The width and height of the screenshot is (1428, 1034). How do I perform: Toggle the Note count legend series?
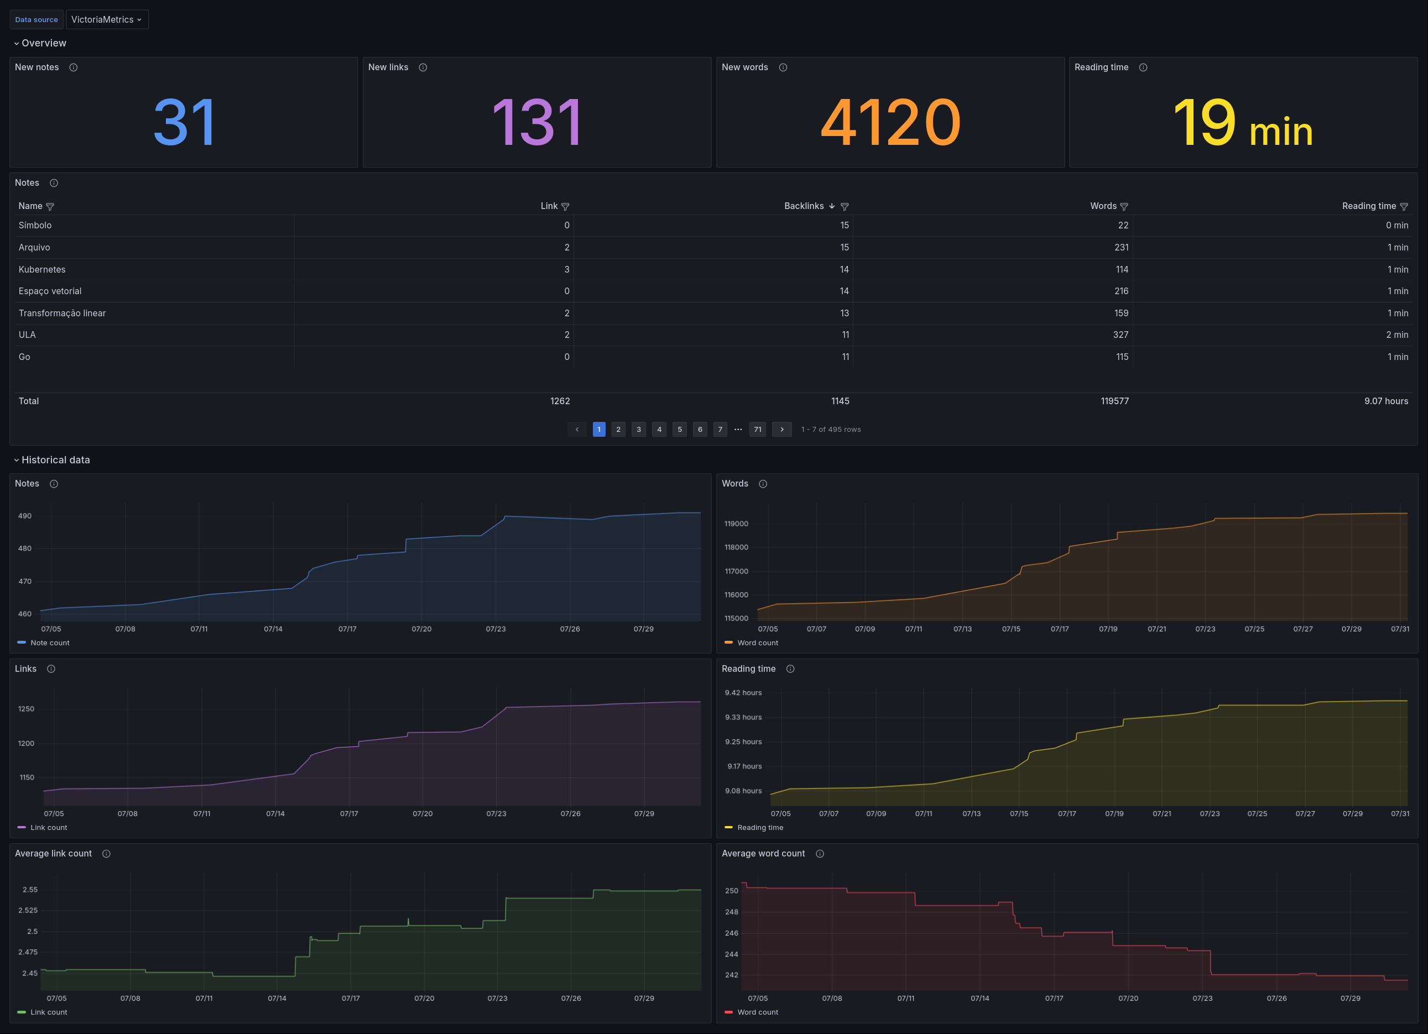coord(50,643)
